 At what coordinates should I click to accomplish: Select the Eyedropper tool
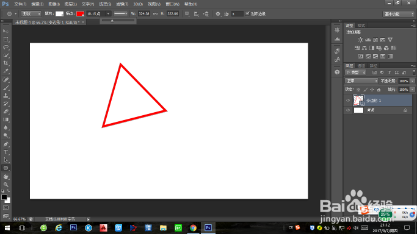pyautogui.click(x=5, y=71)
